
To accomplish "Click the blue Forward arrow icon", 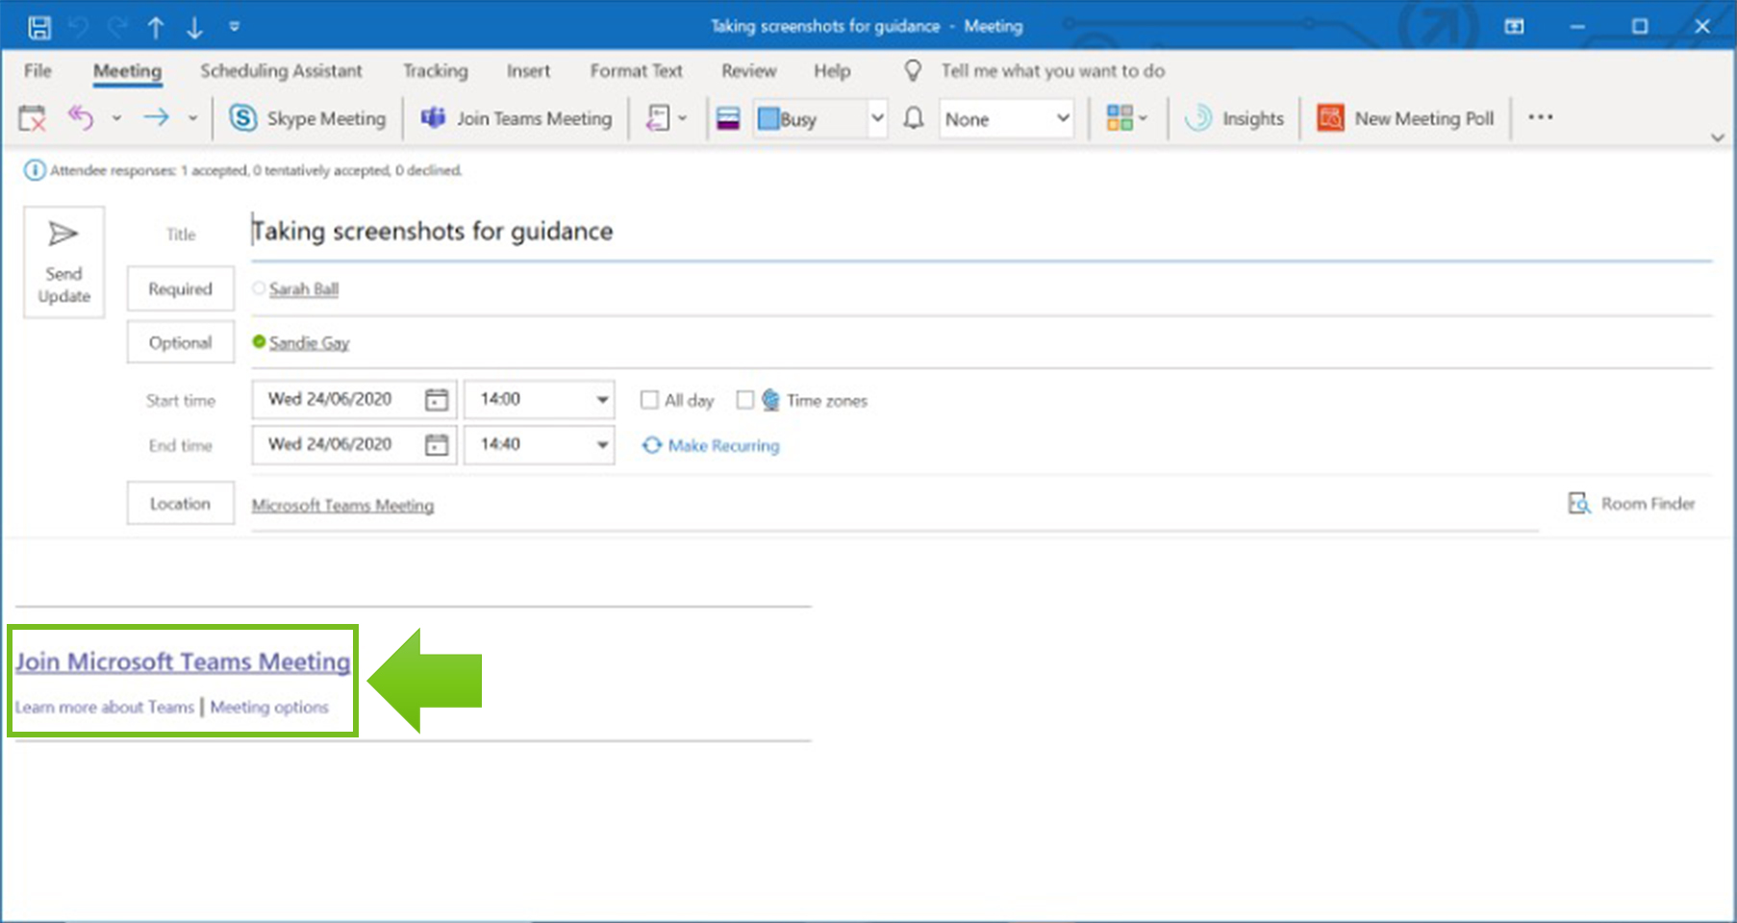I will coord(156,118).
